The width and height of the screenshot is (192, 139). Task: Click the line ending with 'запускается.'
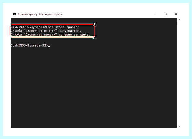(46, 31)
